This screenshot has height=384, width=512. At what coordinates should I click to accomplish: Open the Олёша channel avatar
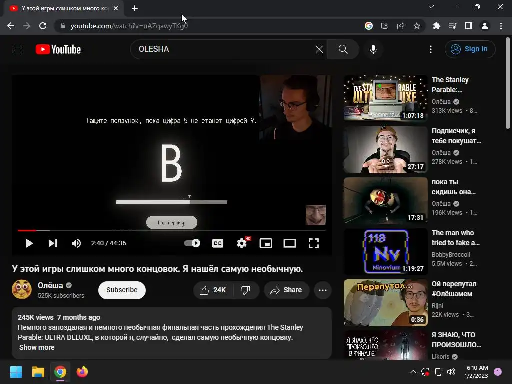click(x=22, y=289)
